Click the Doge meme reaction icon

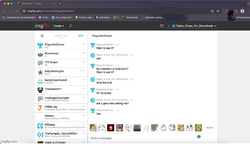(181, 127)
